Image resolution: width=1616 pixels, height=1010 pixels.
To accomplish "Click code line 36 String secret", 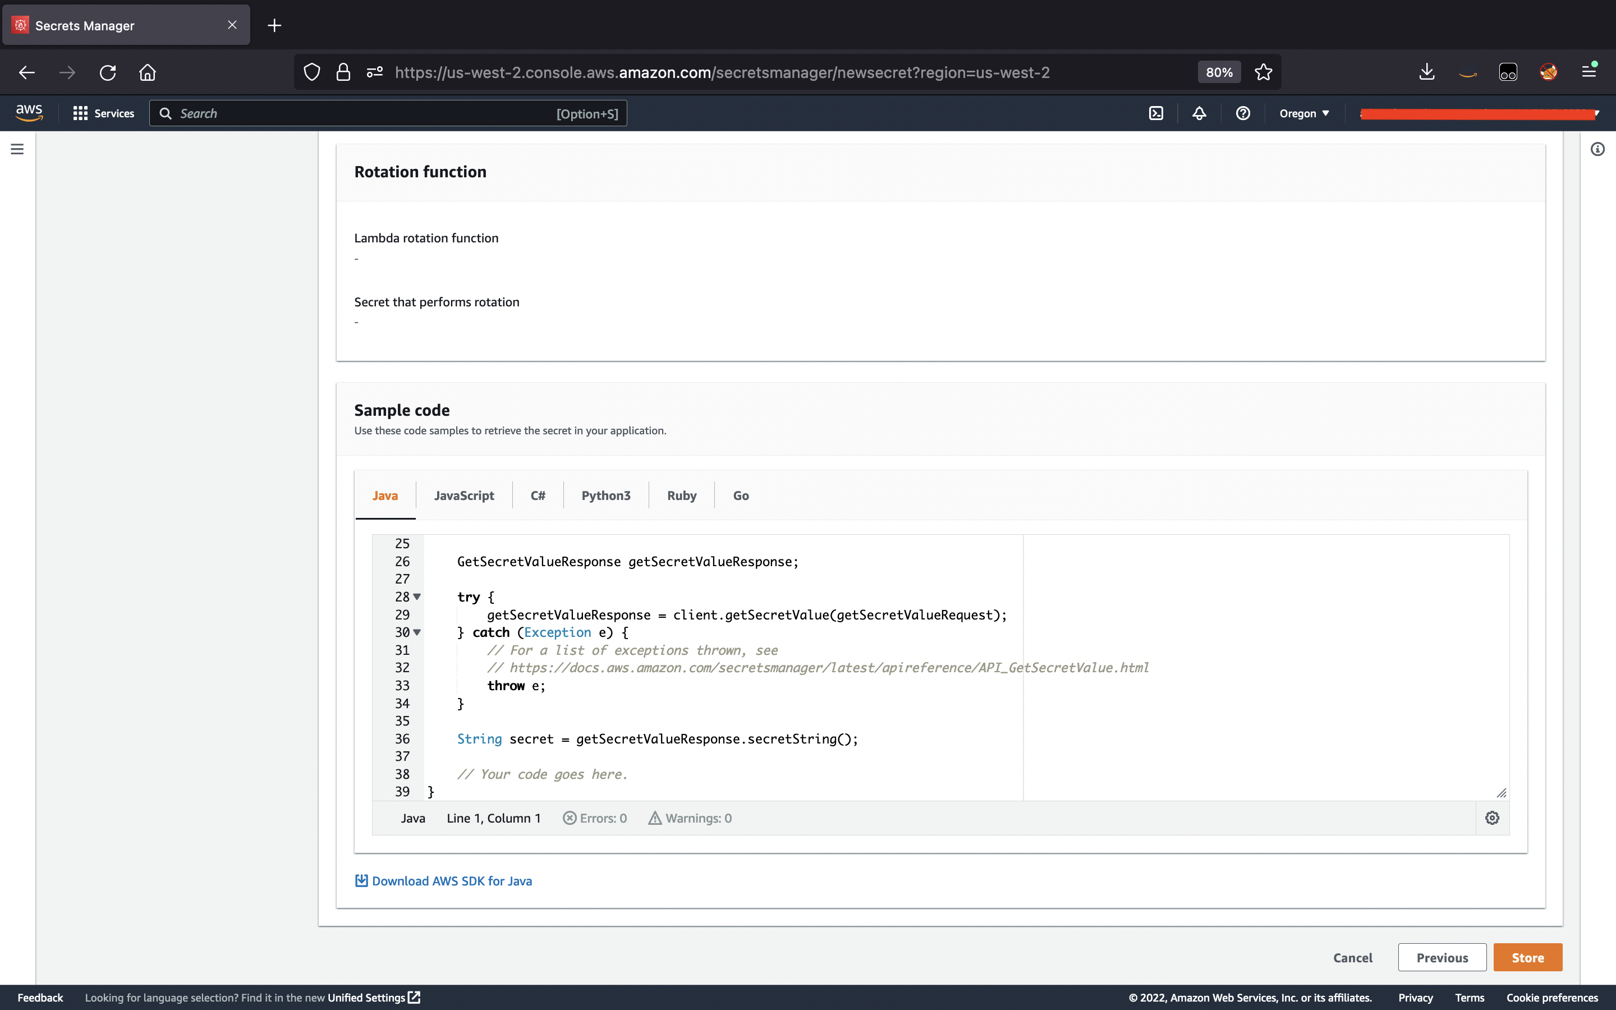I will coord(657,739).
